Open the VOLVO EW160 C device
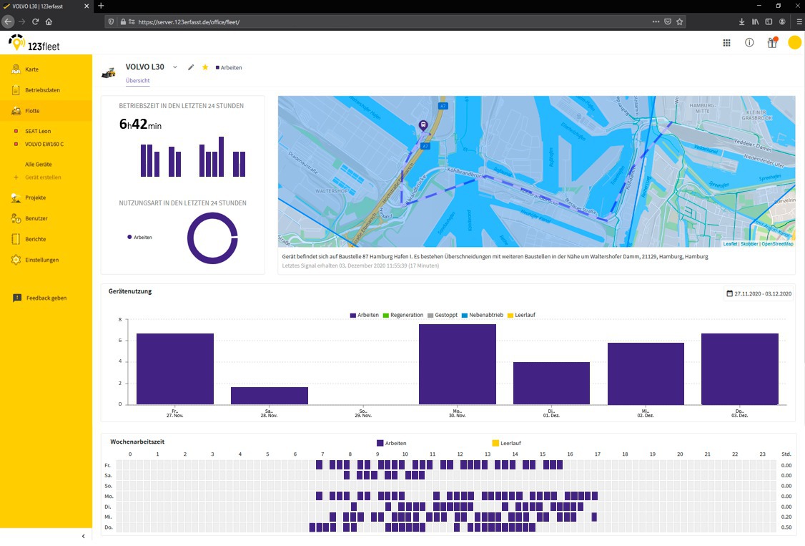The width and height of the screenshot is (805, 546). click(x=44, y=145)
